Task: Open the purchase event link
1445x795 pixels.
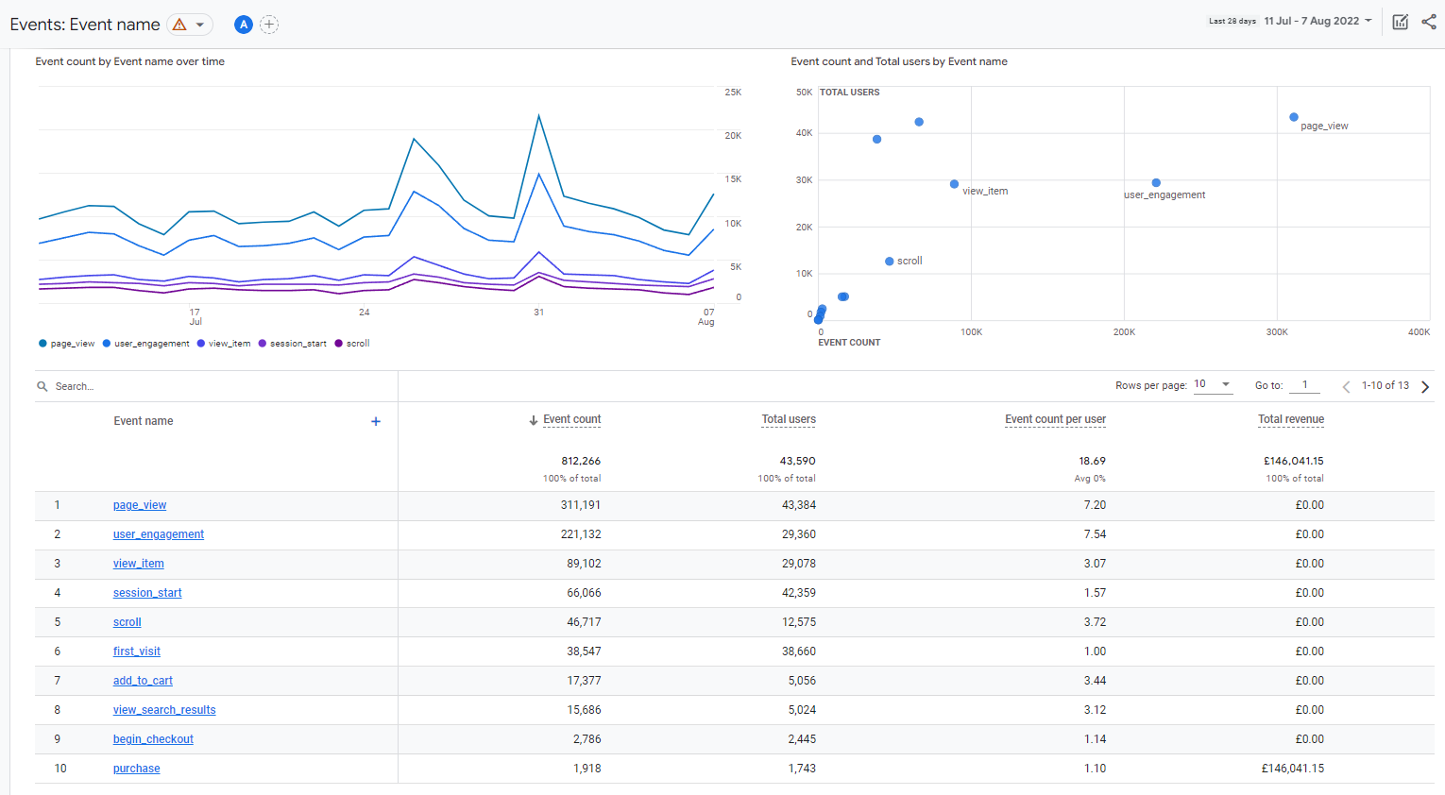Action: (x=136, y=768)
